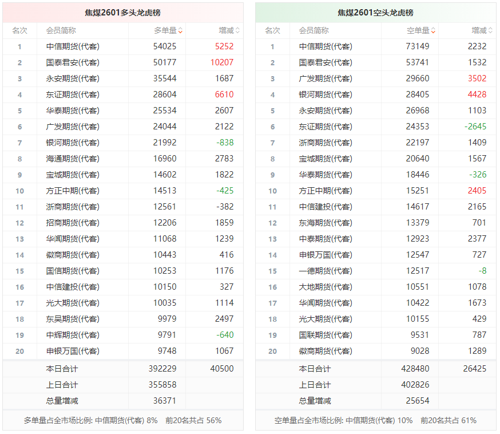Select 华泰期货(代客) in long table rank 5
This screenshot has height=434, width=500.
pyautogui.click(x=73, y=111)
